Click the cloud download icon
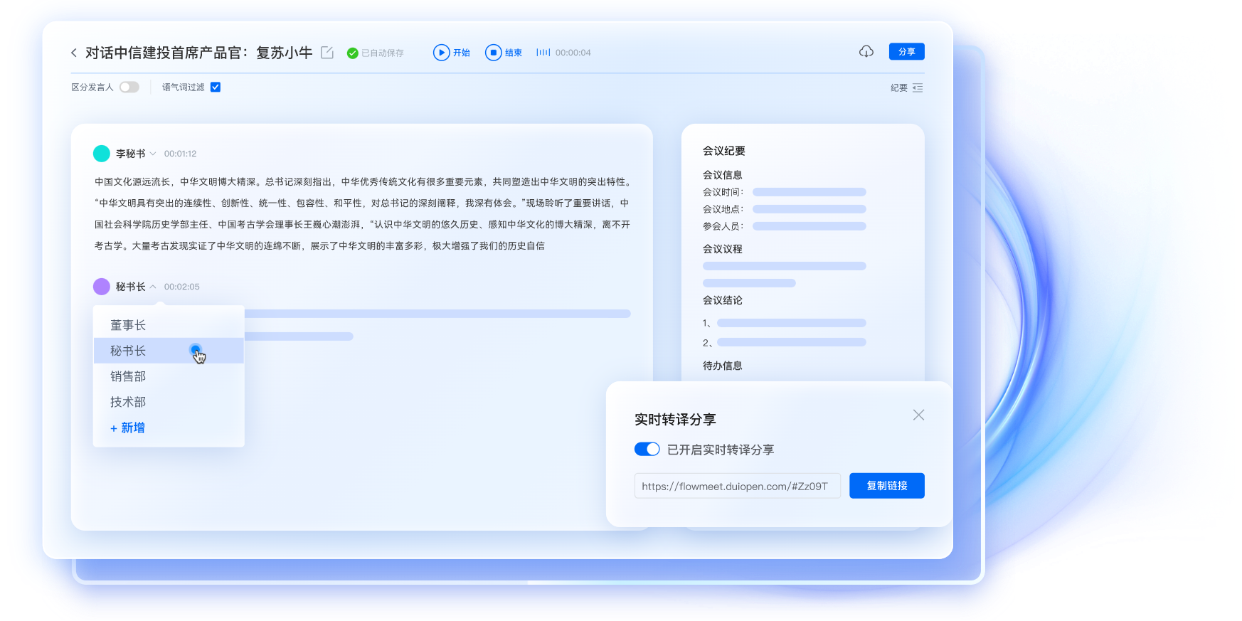 point(866,51)
